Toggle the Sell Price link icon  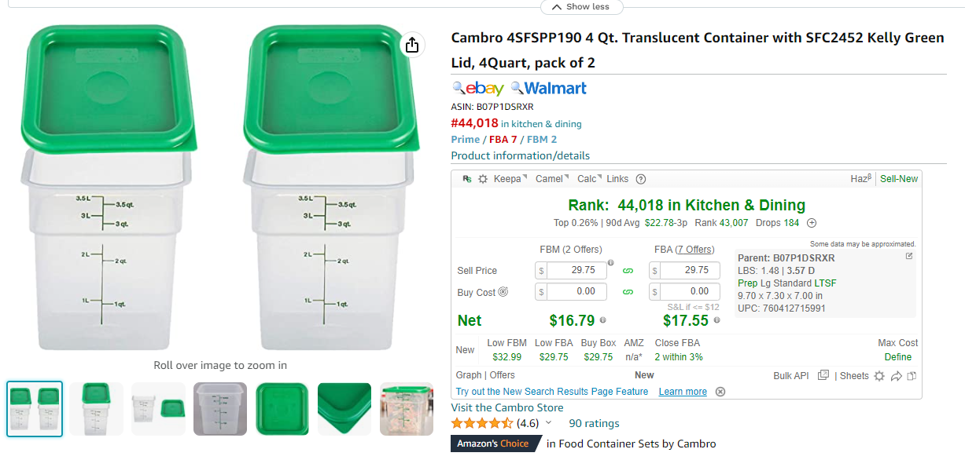[x=628, y=271]
